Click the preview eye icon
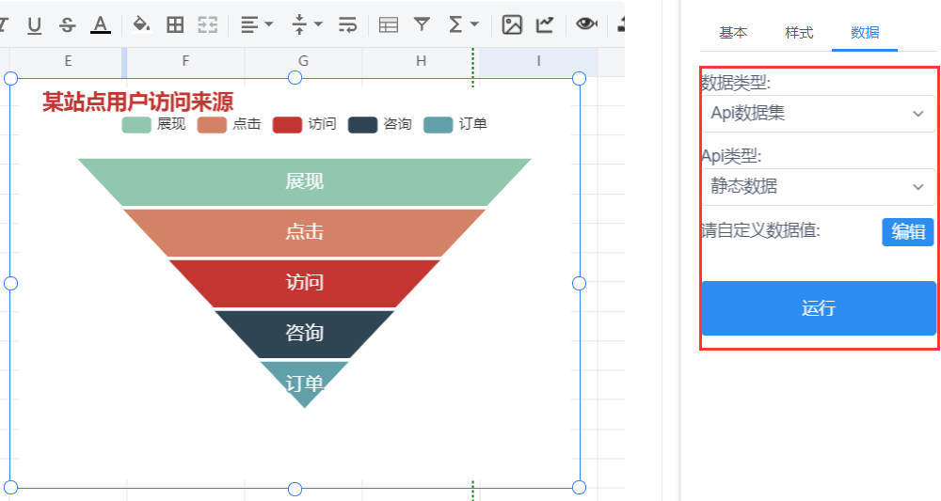The width and height of the screenshot is (941, 501). click(x=586, y=24)
